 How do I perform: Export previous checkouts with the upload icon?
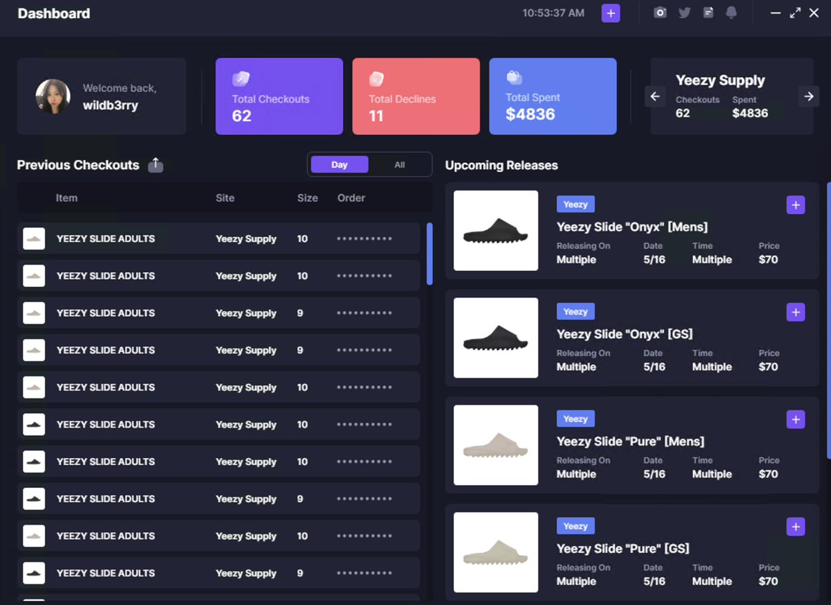tap(155, 165)
